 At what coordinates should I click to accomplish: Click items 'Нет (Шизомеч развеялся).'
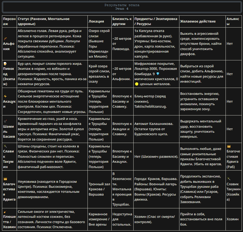(x=156, y=157)
